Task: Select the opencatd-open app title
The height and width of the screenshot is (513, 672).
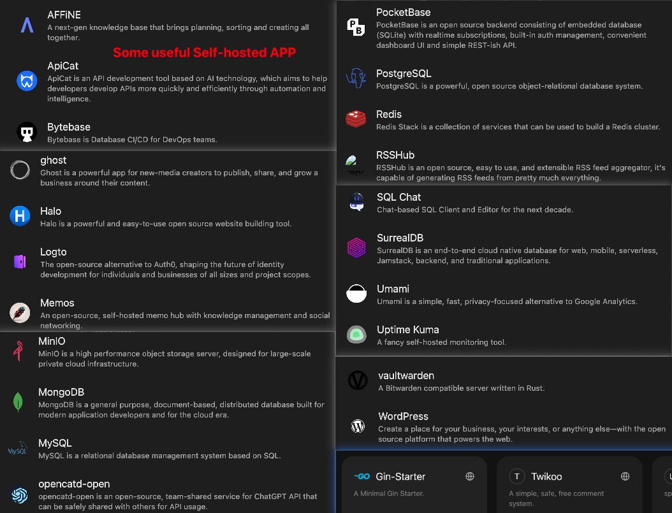Action: tap(74, 484)
